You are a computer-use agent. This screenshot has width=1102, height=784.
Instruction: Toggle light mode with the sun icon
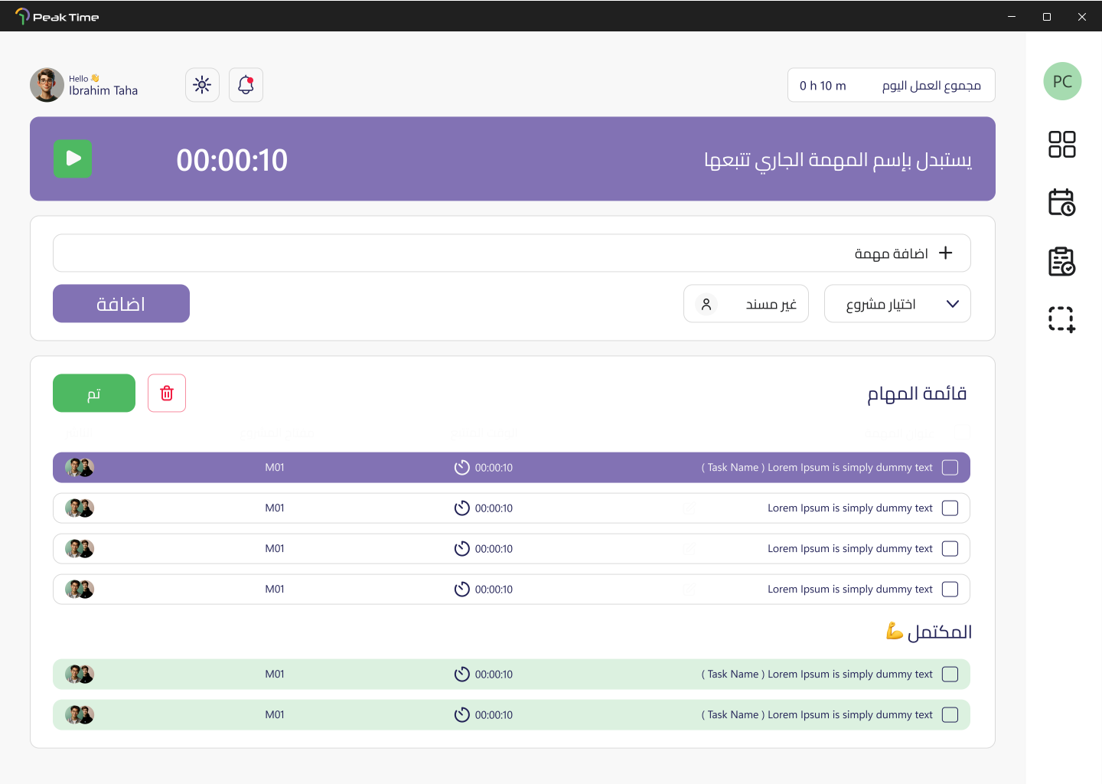click(x=202, y=85)
